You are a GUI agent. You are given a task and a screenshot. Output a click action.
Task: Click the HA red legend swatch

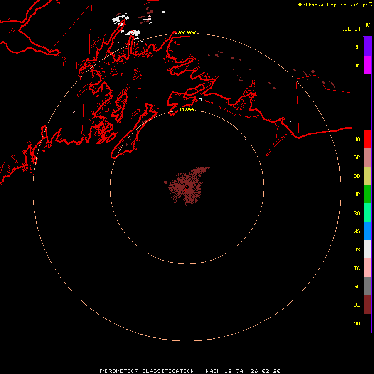367,139
